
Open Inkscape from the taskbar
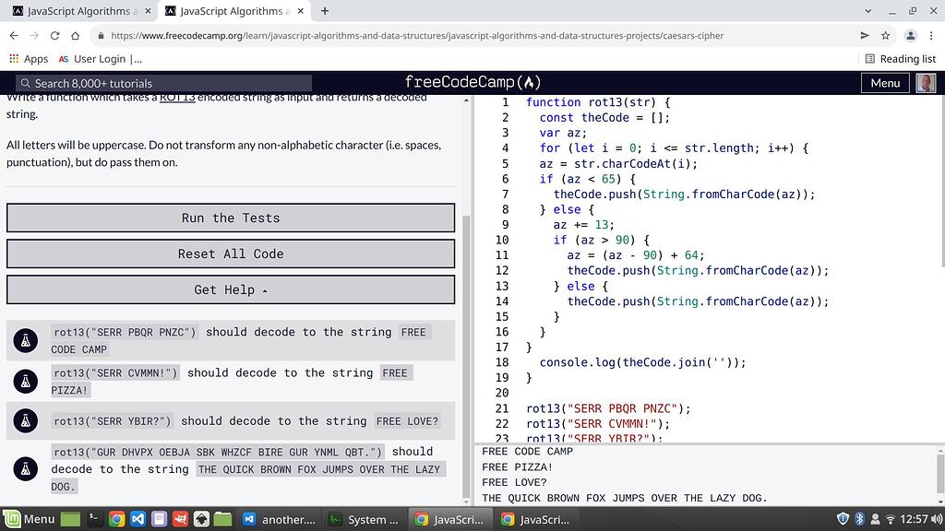[x=201, y=518]
